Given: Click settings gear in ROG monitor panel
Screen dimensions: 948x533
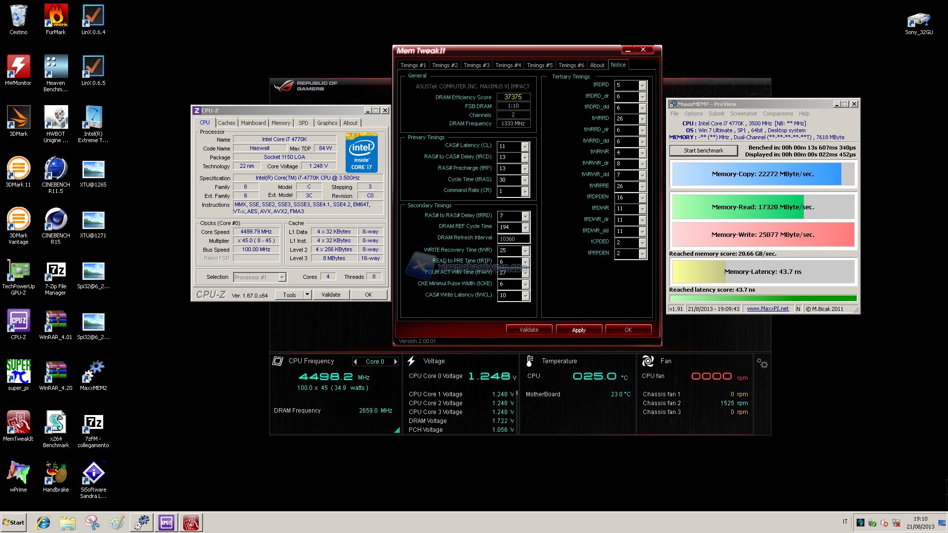Looking at the screenshot, I should coord(762,364).
